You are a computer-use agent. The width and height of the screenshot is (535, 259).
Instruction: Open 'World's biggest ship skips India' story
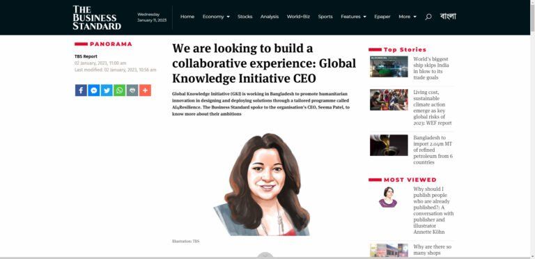point(431,68)
